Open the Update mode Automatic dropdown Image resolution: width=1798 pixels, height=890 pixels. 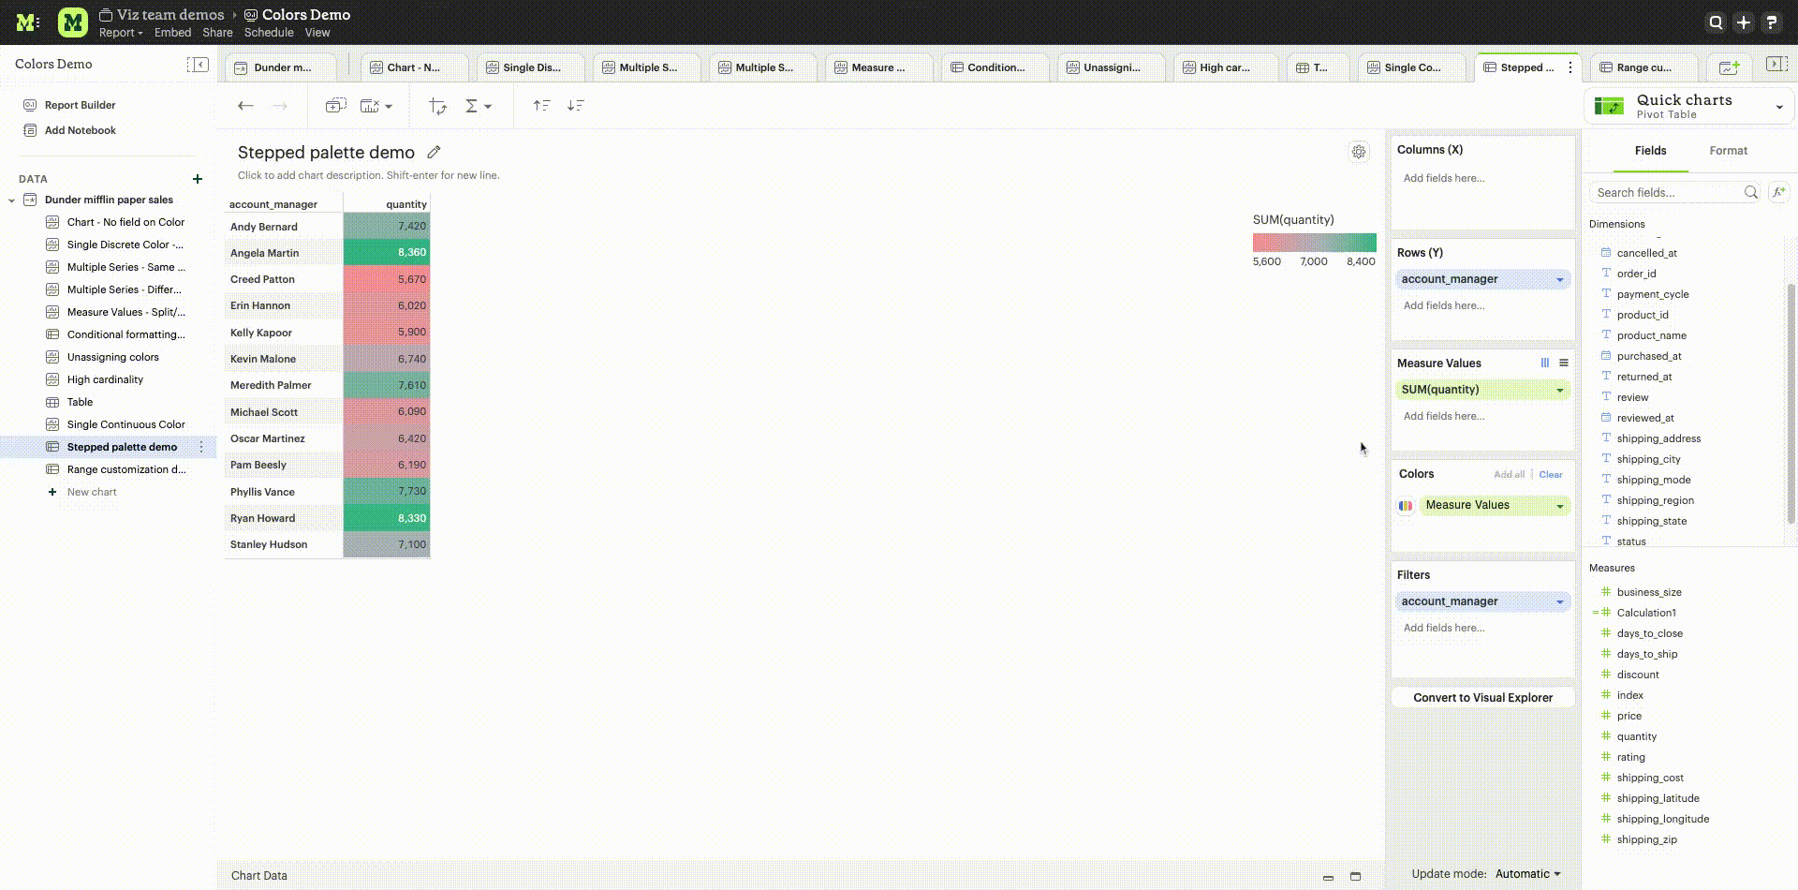pos(1527,874)
